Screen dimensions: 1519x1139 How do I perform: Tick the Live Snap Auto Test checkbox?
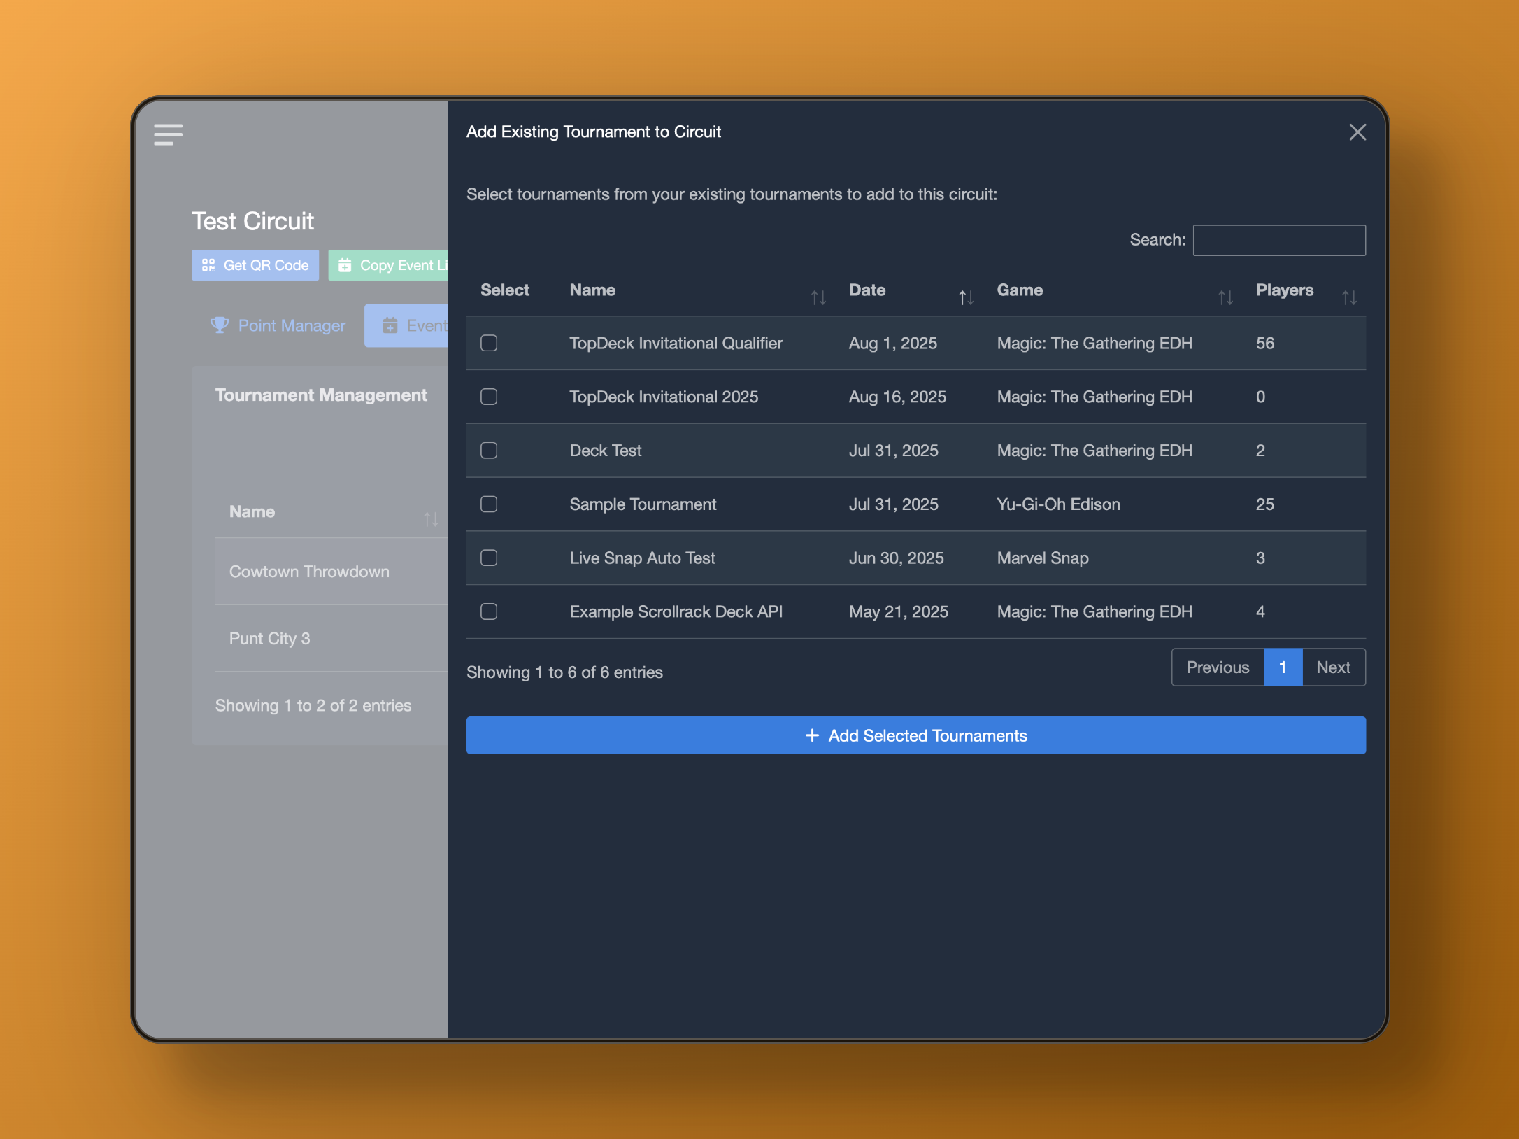(489, 558)
